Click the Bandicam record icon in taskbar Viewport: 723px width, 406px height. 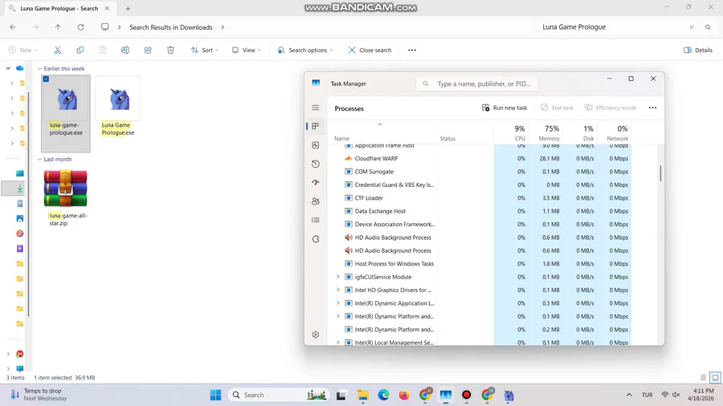click(x=466, y=395)
